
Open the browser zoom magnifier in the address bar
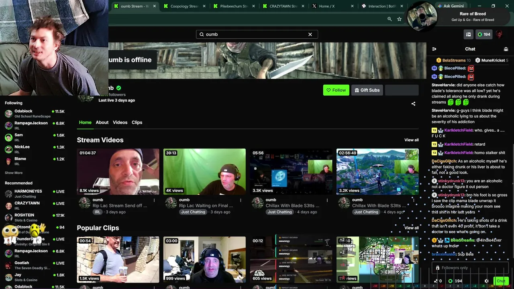tap(390, 19)
